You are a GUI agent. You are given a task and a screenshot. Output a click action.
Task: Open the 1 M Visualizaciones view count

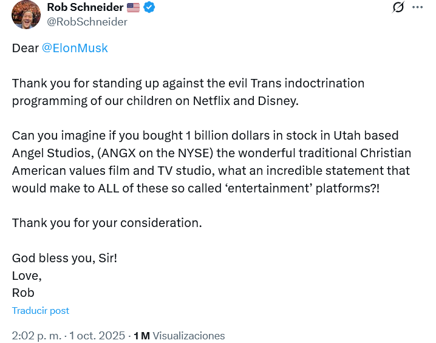(179, 336)
